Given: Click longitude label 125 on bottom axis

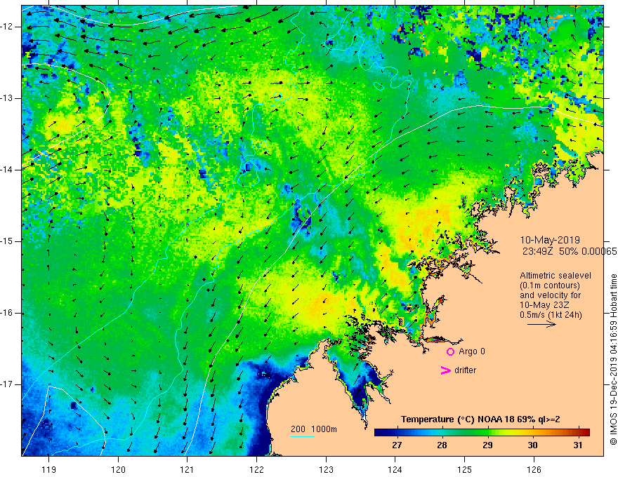Looking at the screenshot, I should click(x=465, y=469).
